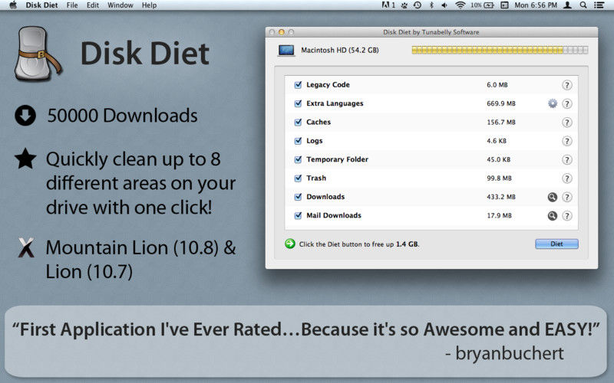Reveal Mail Downloads with magnifier icon
This screenshot has width=614, height=383.
click(x=552, y=216)
